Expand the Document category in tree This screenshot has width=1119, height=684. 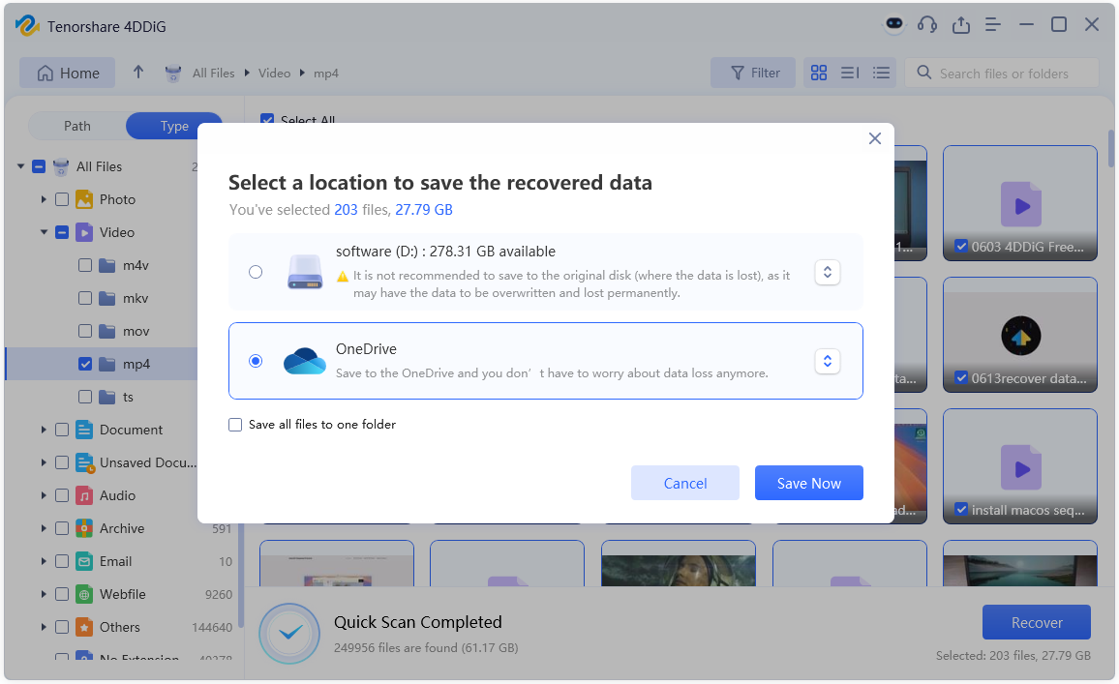coord(44,430)
